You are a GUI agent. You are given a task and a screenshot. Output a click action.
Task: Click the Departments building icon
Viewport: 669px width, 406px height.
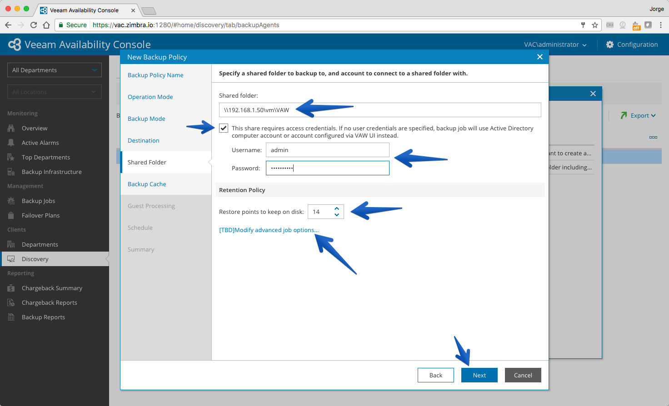click(11, 244)
